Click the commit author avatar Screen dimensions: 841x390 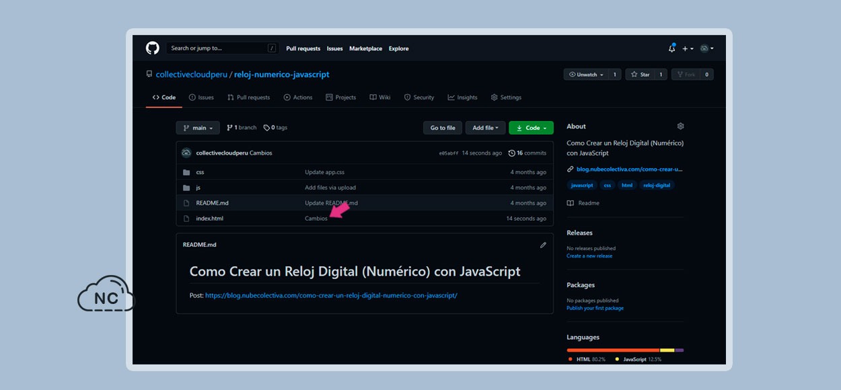point(186,153)
